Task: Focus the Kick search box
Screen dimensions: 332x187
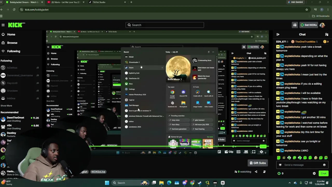Action: click(x=165, y=25)
